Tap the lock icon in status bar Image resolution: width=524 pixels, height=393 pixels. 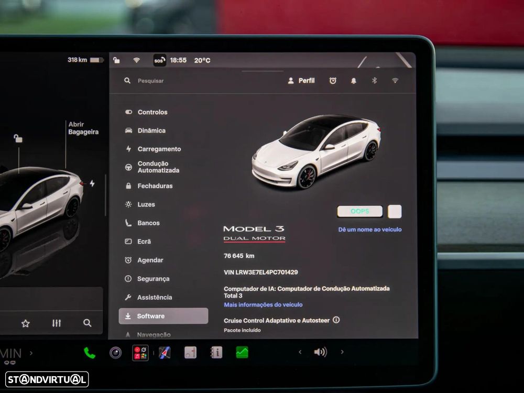pos(116,60)
